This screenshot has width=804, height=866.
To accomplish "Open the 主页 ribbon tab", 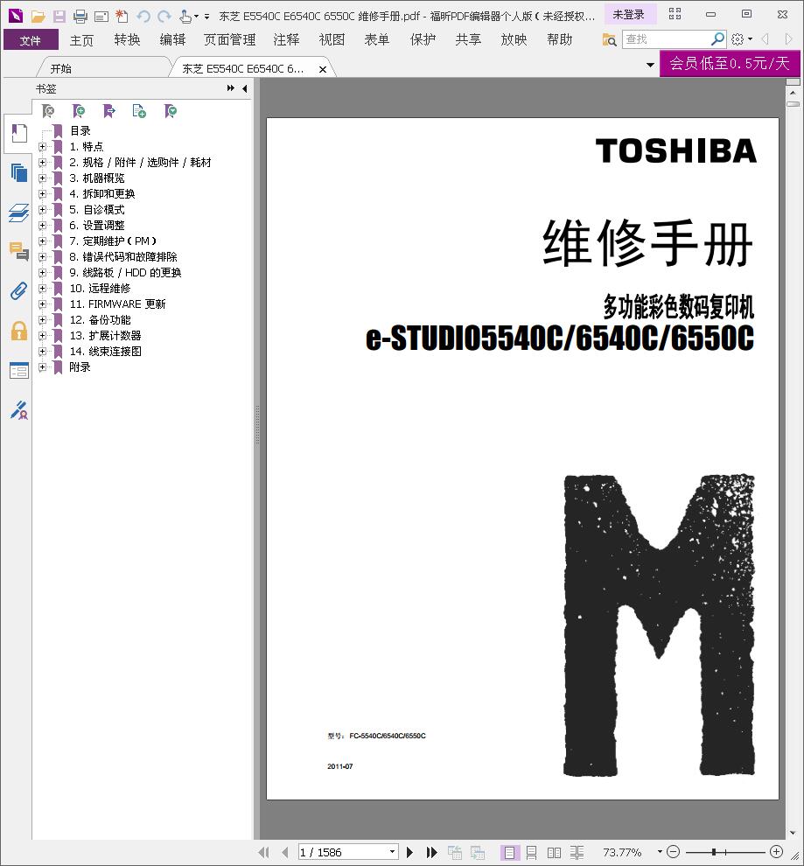I will [81, 39].
